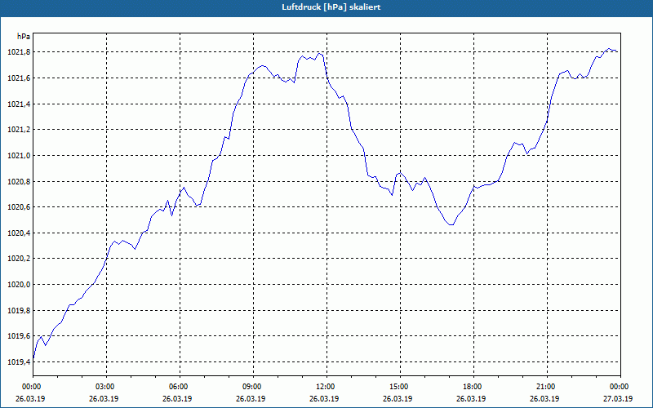
Task: Select the "hPa" unit label on y-axis
Action: point(24,37)
